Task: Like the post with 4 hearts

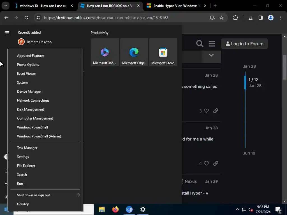Action: point(206,163)
